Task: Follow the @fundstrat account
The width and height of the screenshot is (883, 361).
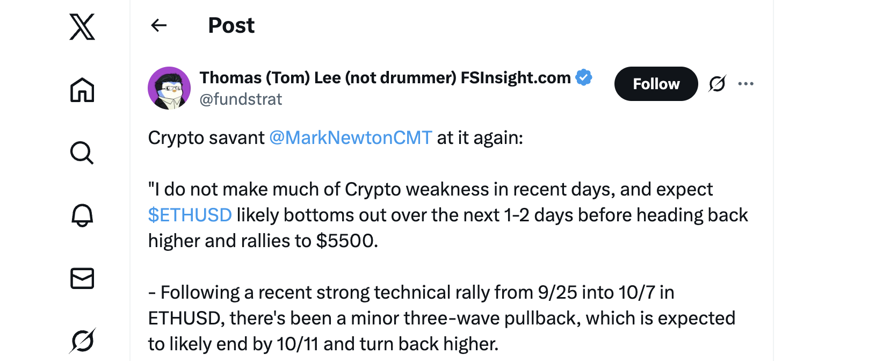Action: [x=656, y=84]
